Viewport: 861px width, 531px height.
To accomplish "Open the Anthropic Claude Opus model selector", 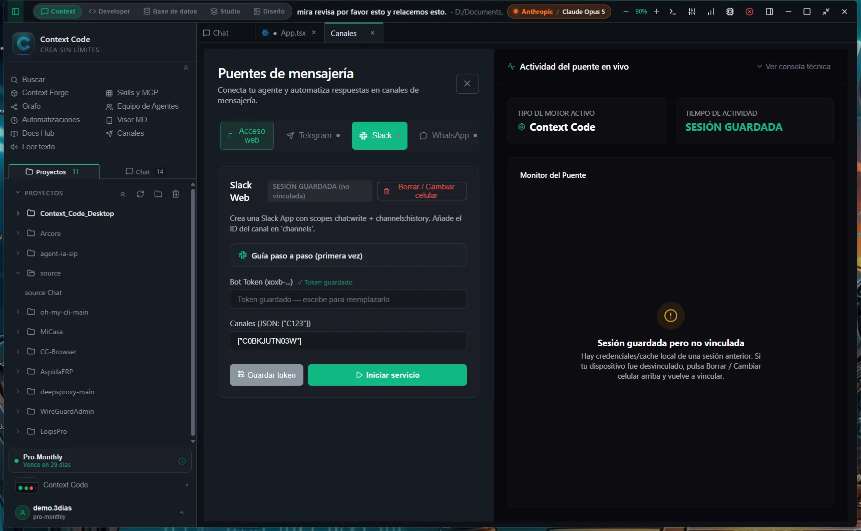I will (559, 12).
